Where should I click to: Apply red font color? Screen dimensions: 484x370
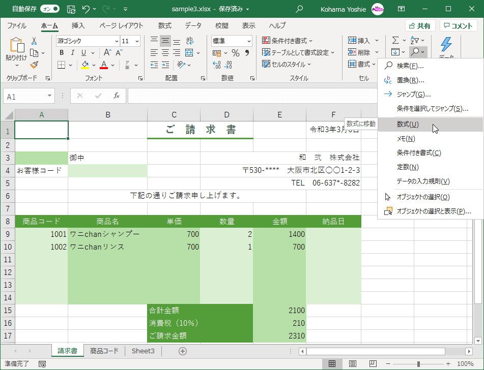tap(104, 65)
